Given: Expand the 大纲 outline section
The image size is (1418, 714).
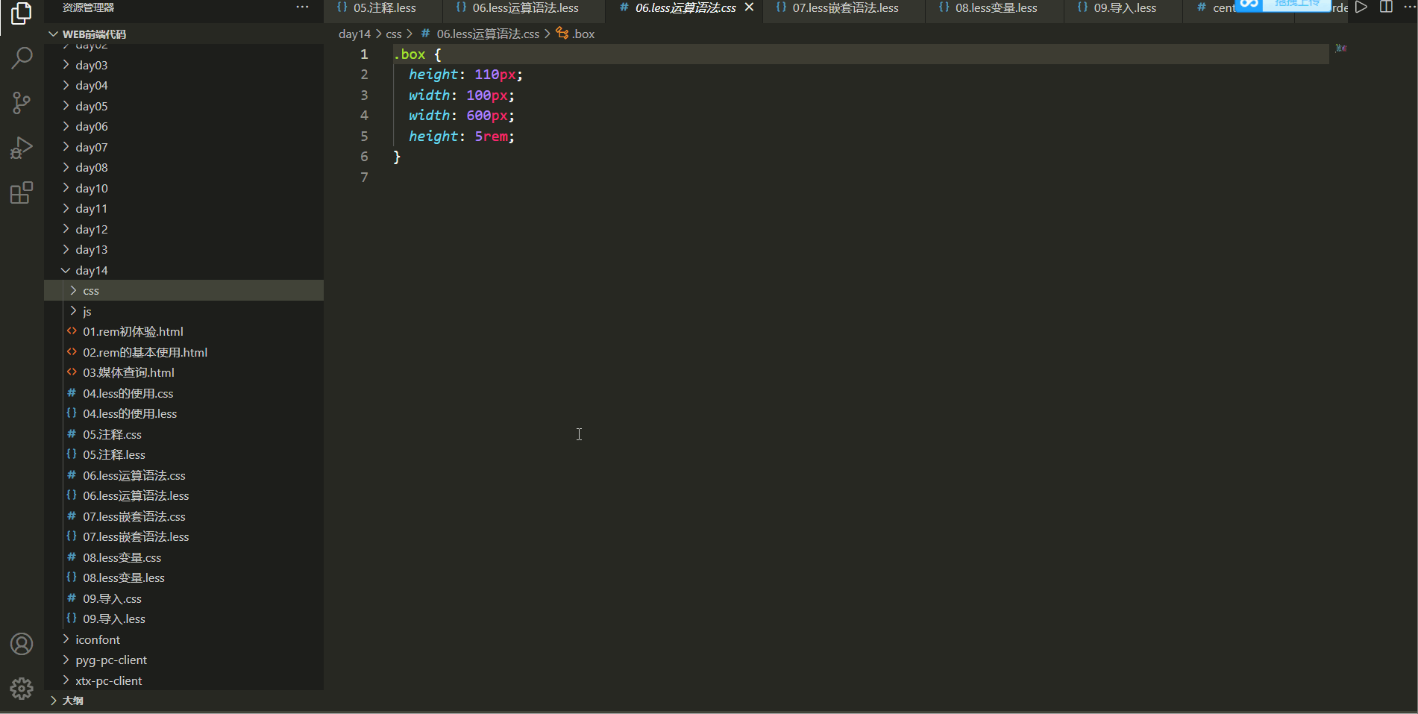Looking at the screenshot, I should [x=183, y=701].
